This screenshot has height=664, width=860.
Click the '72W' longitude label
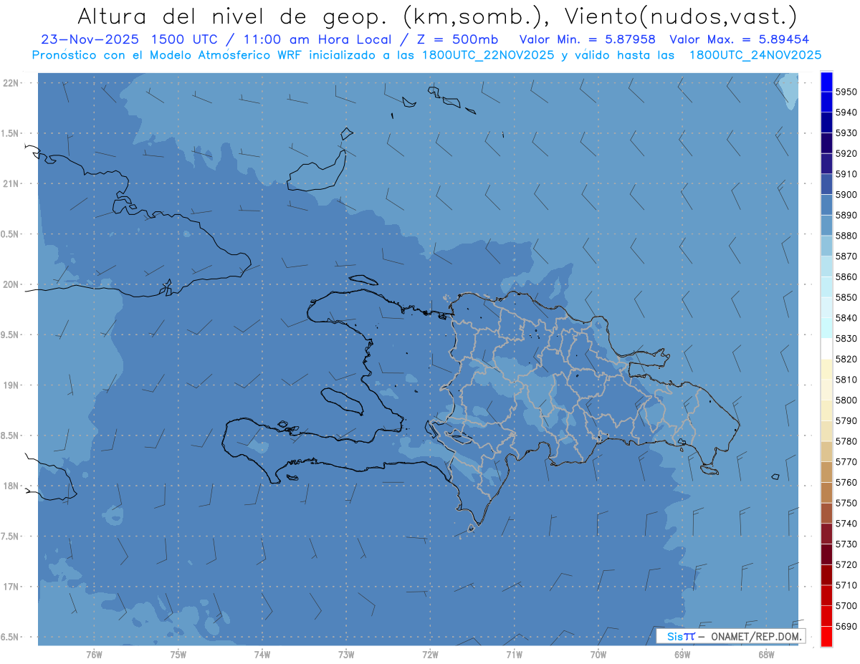click(x=430, y=654)
